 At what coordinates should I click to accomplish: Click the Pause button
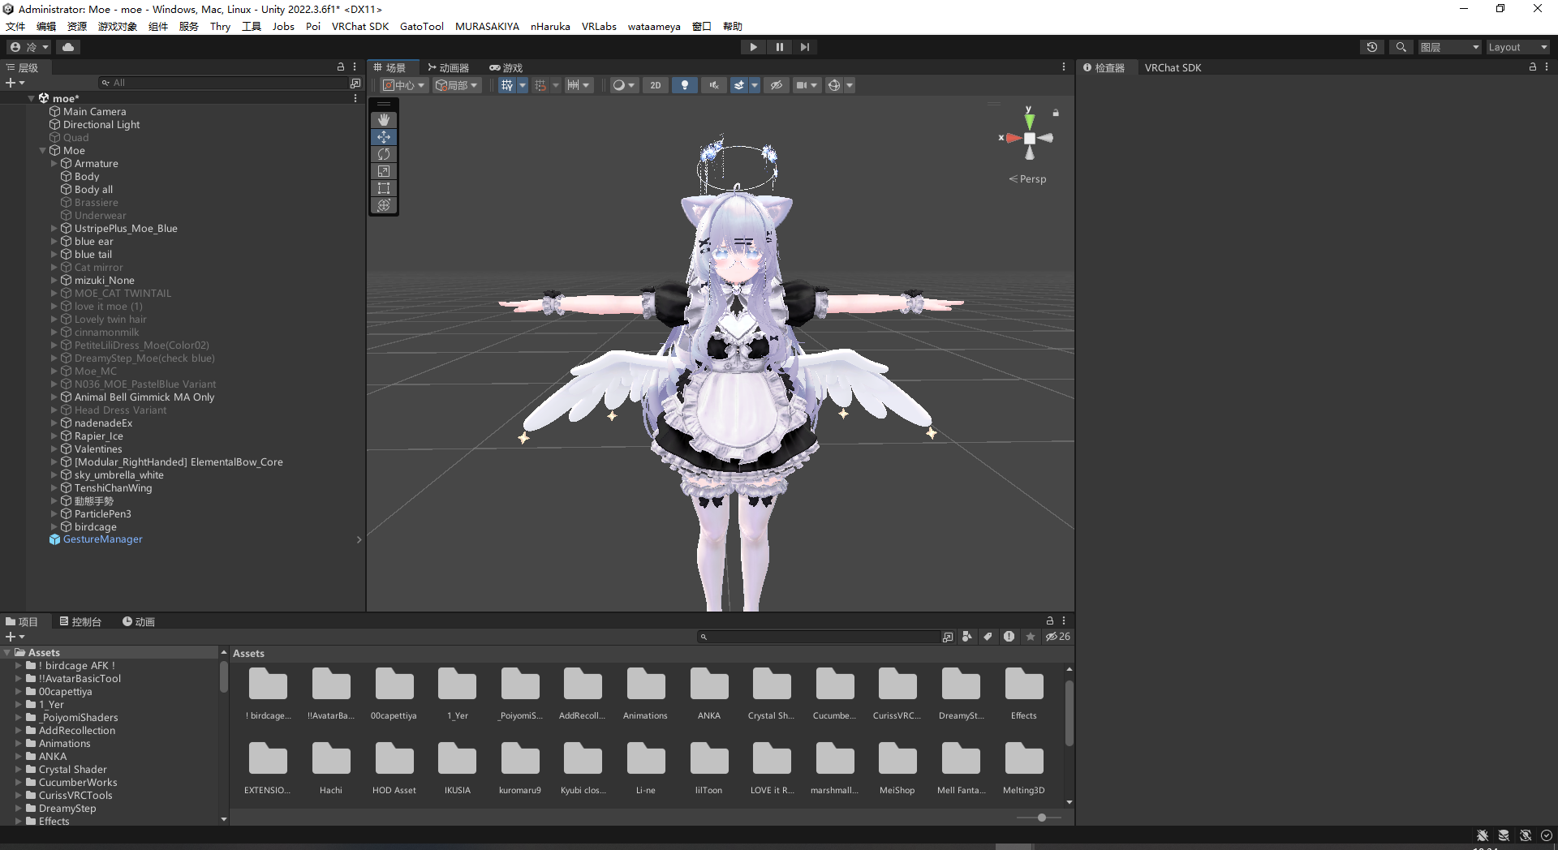779,47
